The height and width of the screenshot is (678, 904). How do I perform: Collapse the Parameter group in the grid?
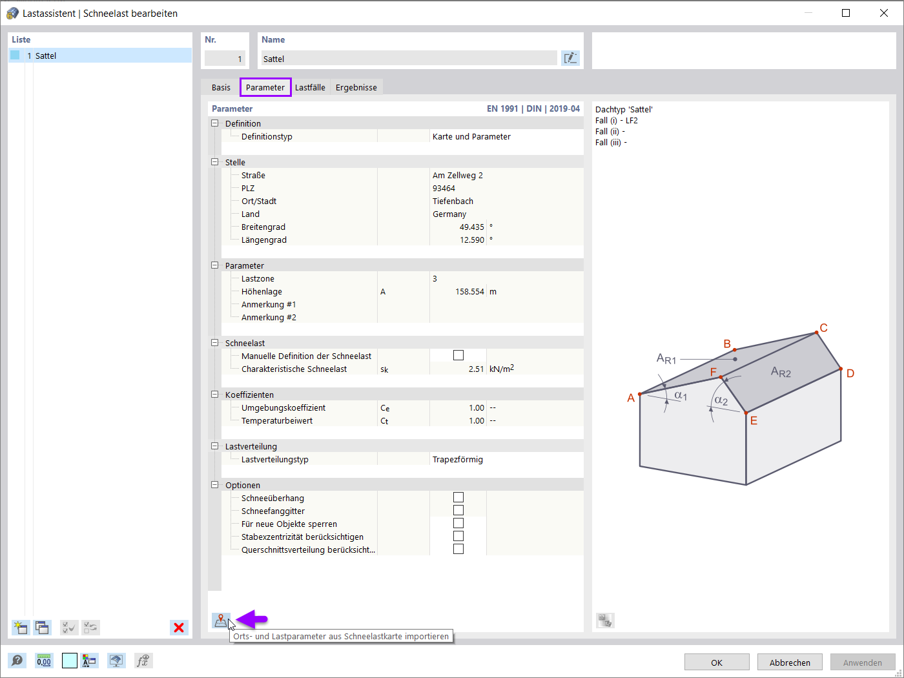point(215,265)
